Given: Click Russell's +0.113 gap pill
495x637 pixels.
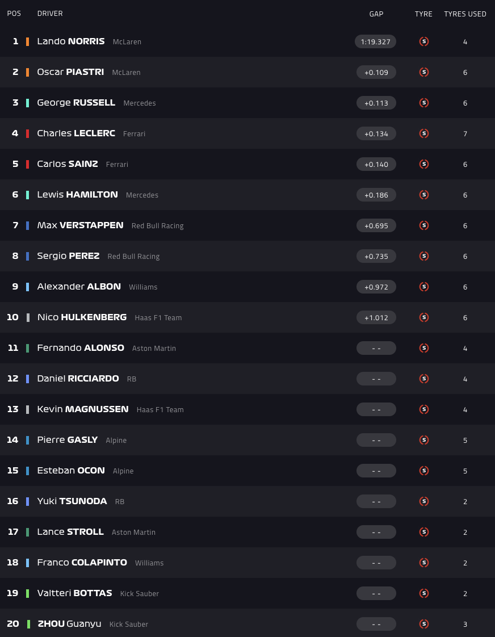Looking at the screenshot, I should [376, 103].
